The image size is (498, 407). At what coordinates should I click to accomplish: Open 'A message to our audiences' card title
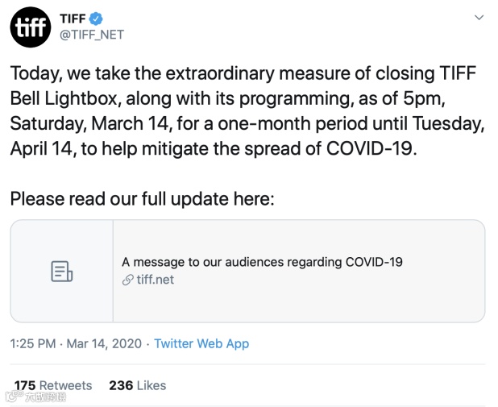[262, 262]
